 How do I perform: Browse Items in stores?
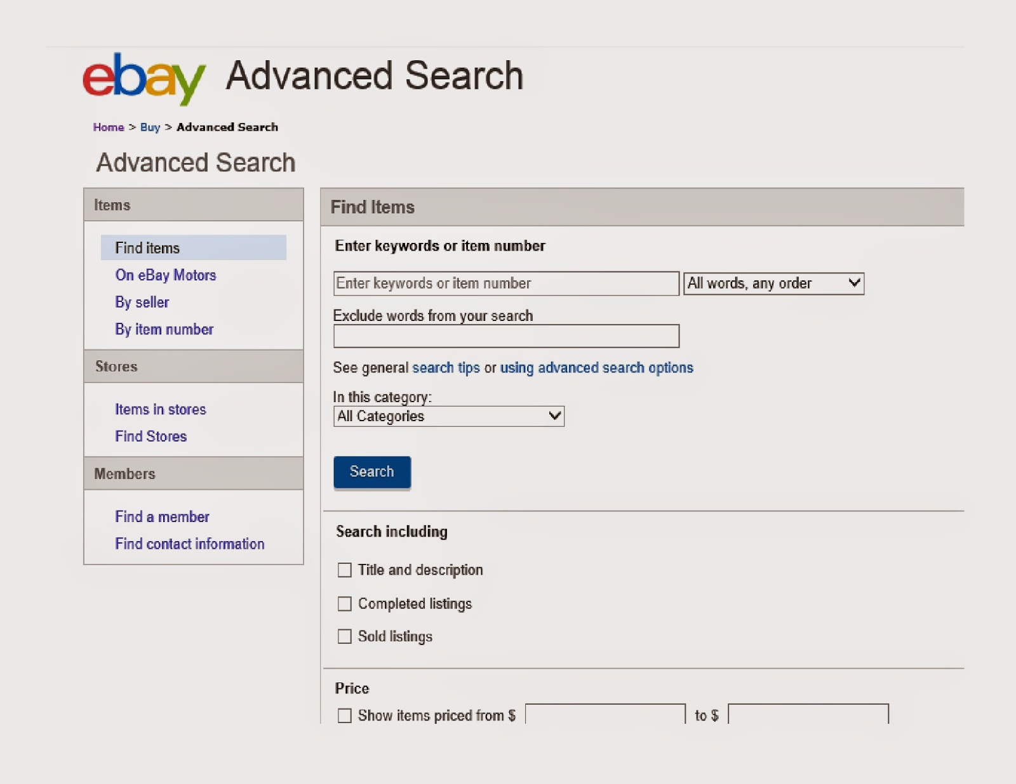click(159, 409)
